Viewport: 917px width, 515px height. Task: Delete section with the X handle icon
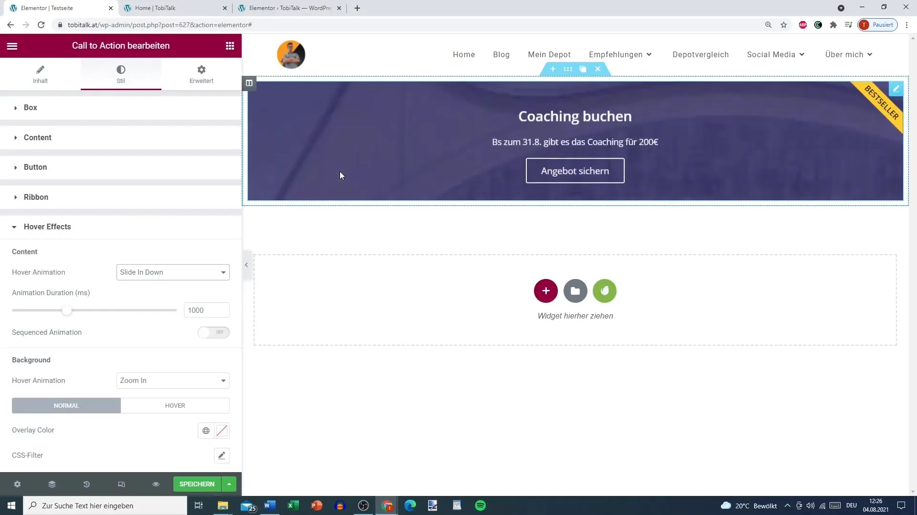[597, 69]
